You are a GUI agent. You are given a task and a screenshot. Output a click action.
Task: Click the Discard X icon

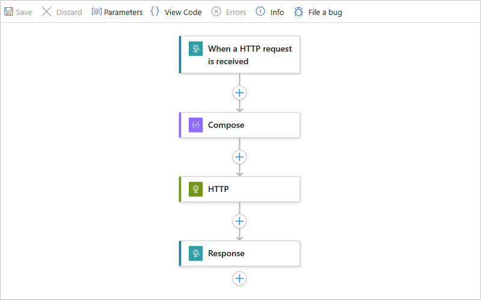46,12
